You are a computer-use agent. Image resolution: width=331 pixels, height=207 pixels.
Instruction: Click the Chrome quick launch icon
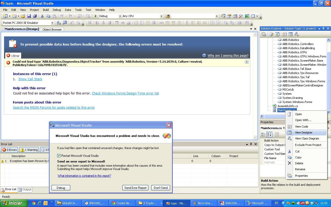pos(34,203)
